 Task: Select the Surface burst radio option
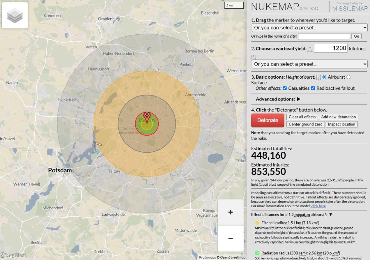[348, 77]
